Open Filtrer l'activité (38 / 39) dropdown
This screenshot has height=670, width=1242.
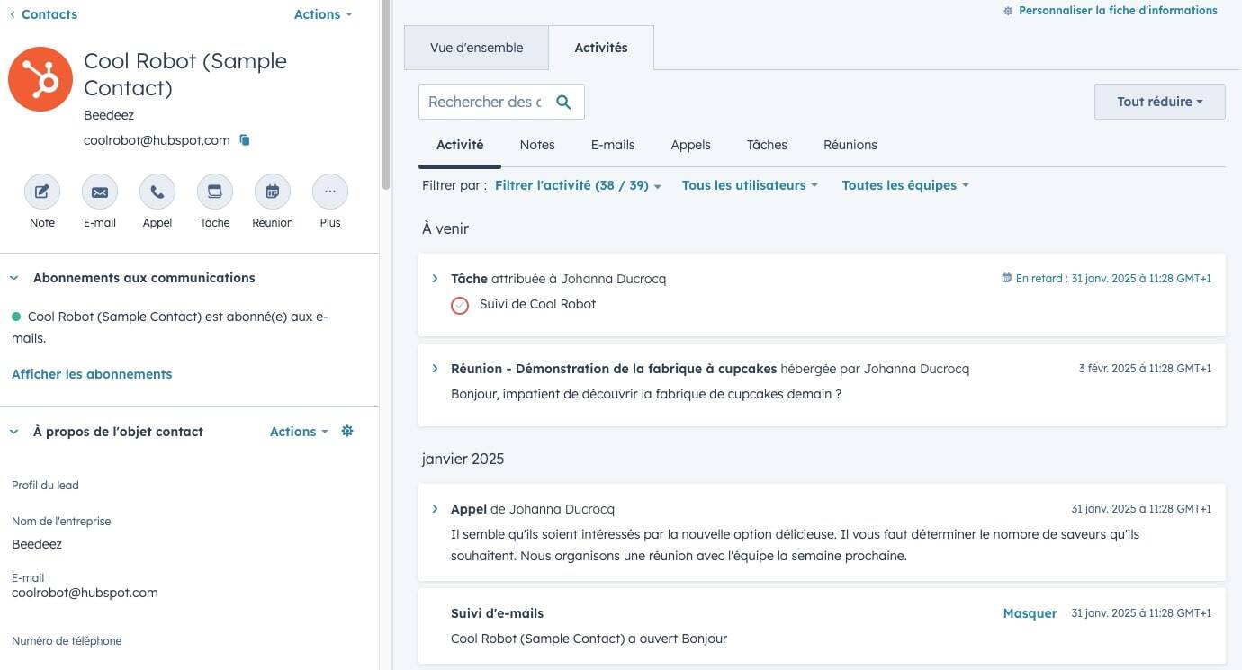(x=578, y=185)
